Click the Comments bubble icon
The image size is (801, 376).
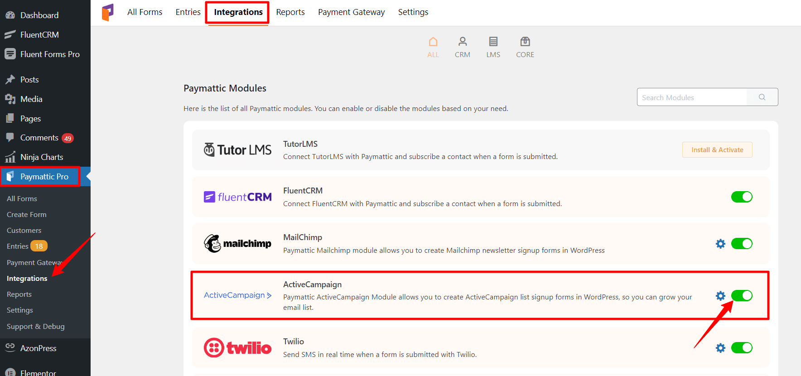10,137
